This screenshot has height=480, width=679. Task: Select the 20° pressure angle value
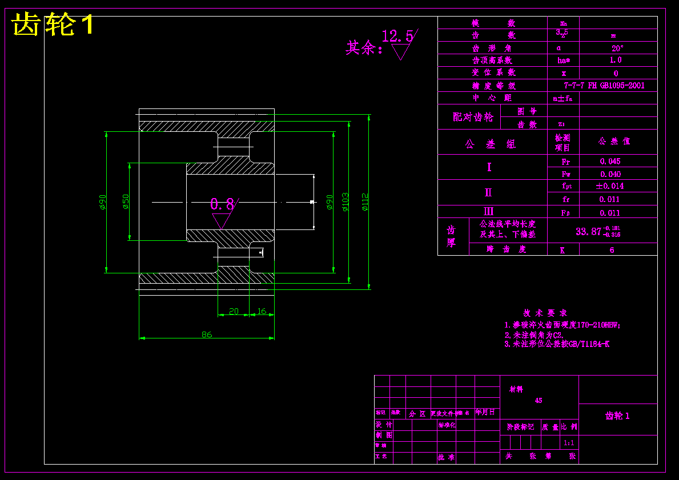pos(617,48)
